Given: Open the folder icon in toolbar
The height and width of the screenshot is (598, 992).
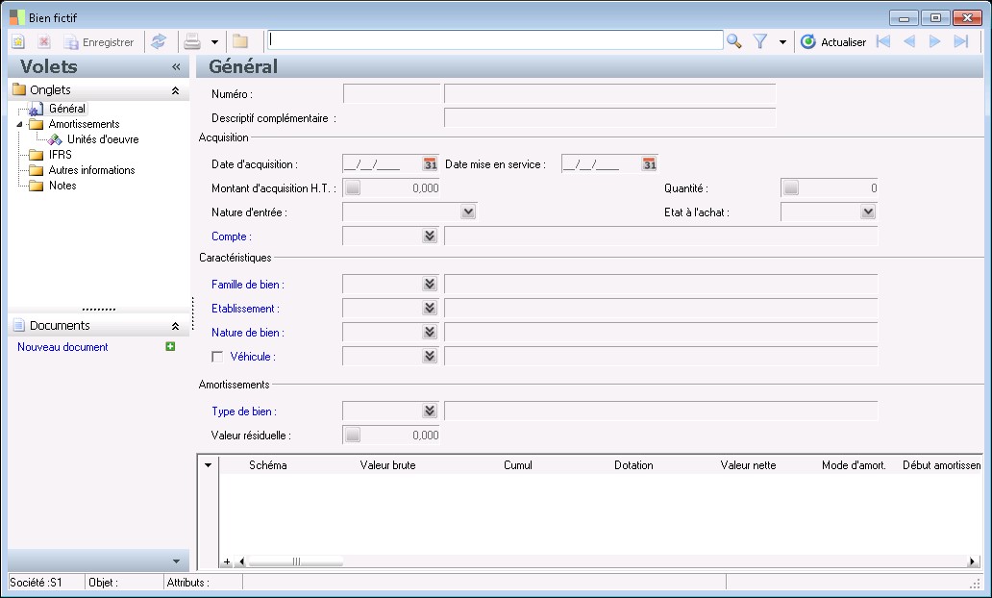Looking at the screenshot, I should (240, 42).
